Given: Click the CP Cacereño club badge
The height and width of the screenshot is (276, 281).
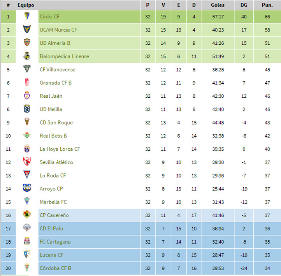Looking at the screenshot, I should tap(27, 214).
